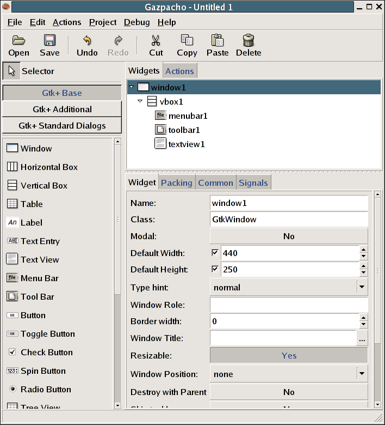Select the Text Entry widget

pyautogui.click(x=33, y=241)
